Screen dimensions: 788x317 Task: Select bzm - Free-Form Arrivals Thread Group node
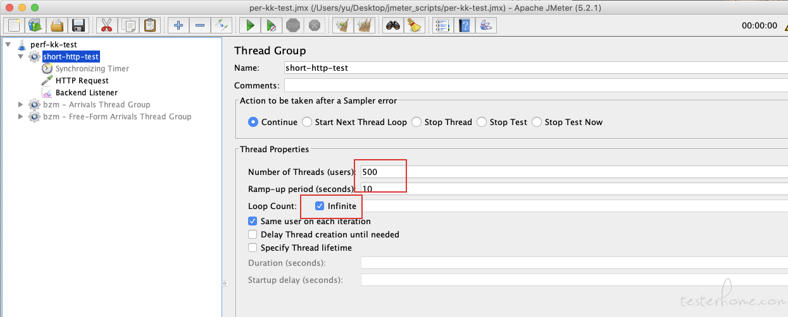pos(116,117)
